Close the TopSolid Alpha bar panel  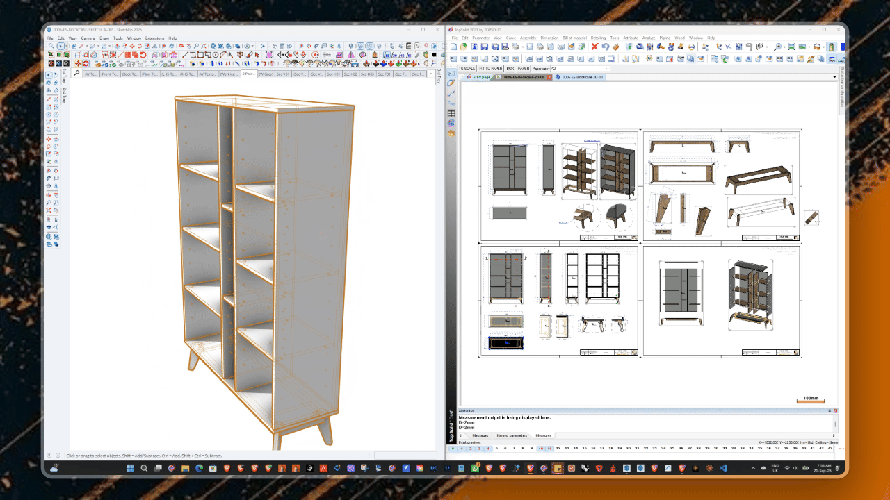(x=835, y=410)
